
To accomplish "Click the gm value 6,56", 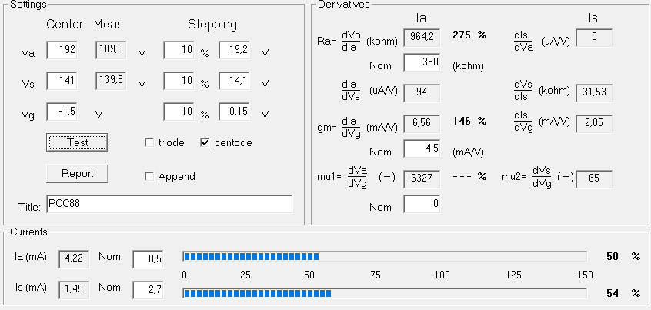I will pyautogui.click(x=422, y=124).
